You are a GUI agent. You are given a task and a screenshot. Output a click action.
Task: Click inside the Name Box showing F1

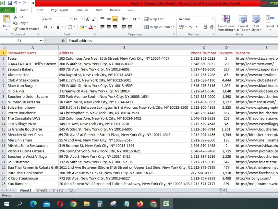pos(19,41)
